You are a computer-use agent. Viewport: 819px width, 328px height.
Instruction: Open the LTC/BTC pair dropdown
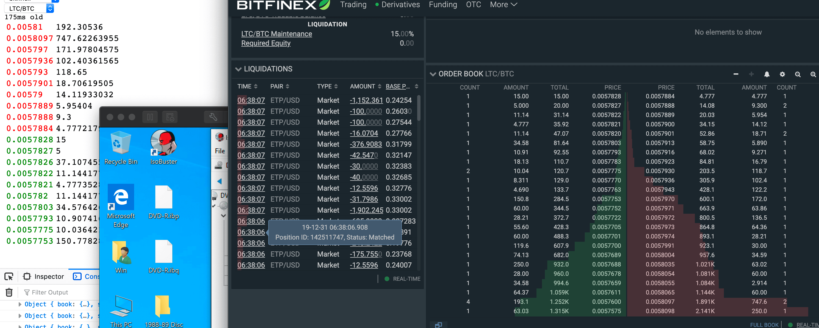[29, 8]
